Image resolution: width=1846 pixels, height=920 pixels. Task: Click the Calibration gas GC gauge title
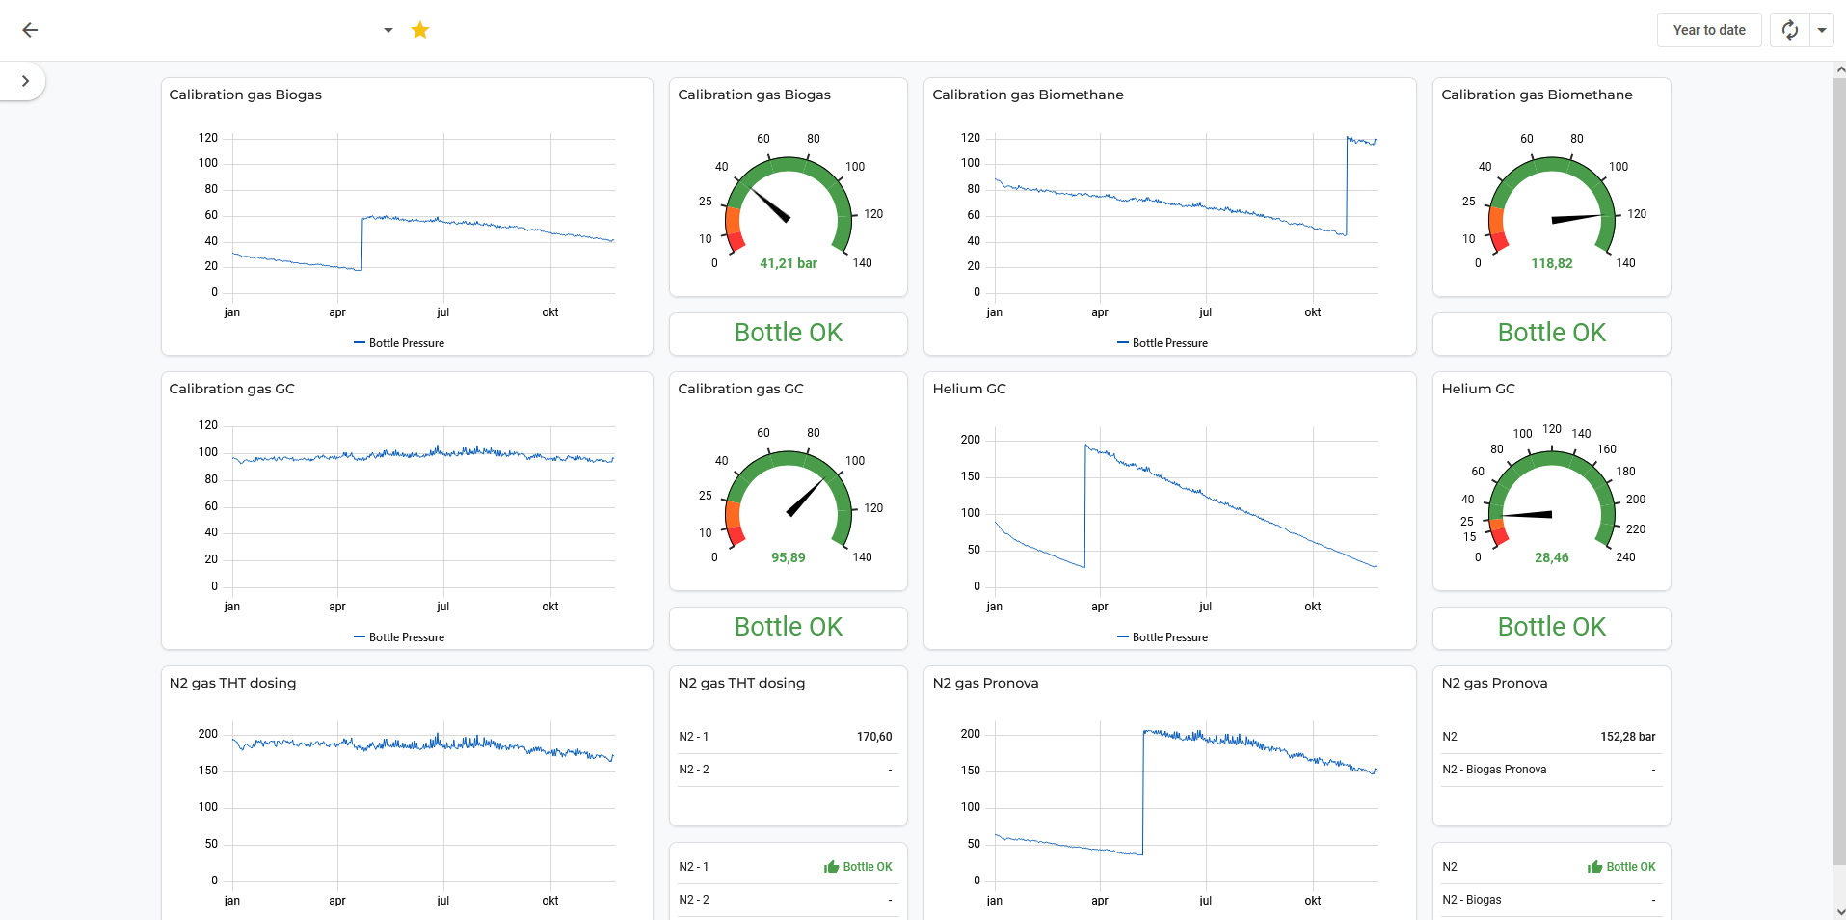(x=740, y=389)
